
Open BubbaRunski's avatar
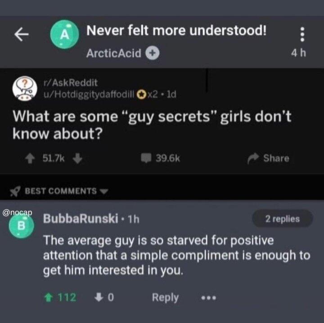[21, 226]
